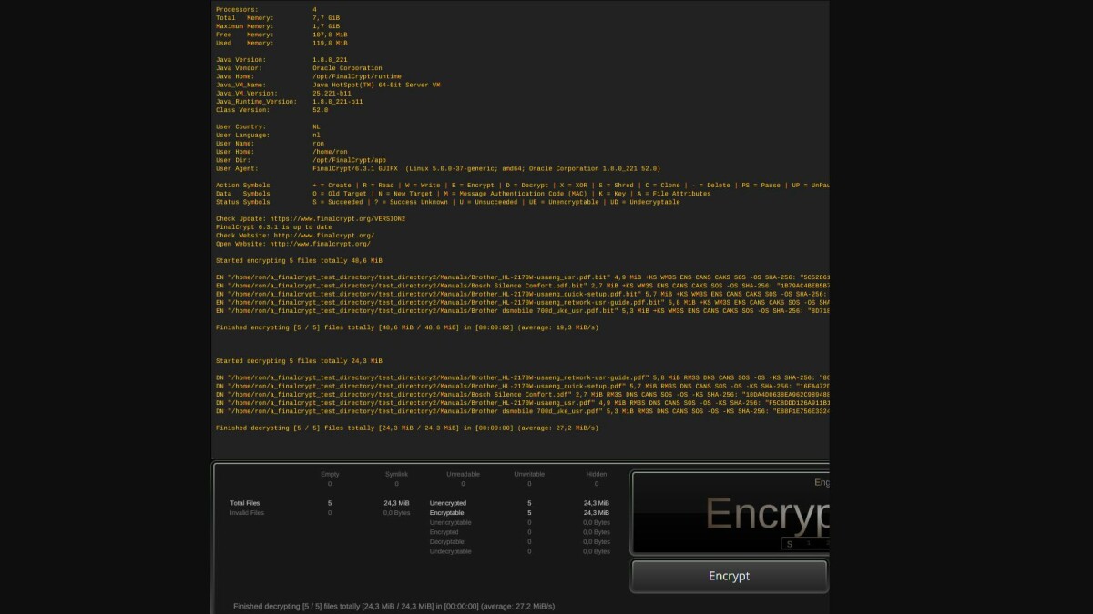The height and width of the screenshot is (614, 1093).
Task: Open the Open Website finalcrypt.org URL
Action: click(x=319, y=244)
